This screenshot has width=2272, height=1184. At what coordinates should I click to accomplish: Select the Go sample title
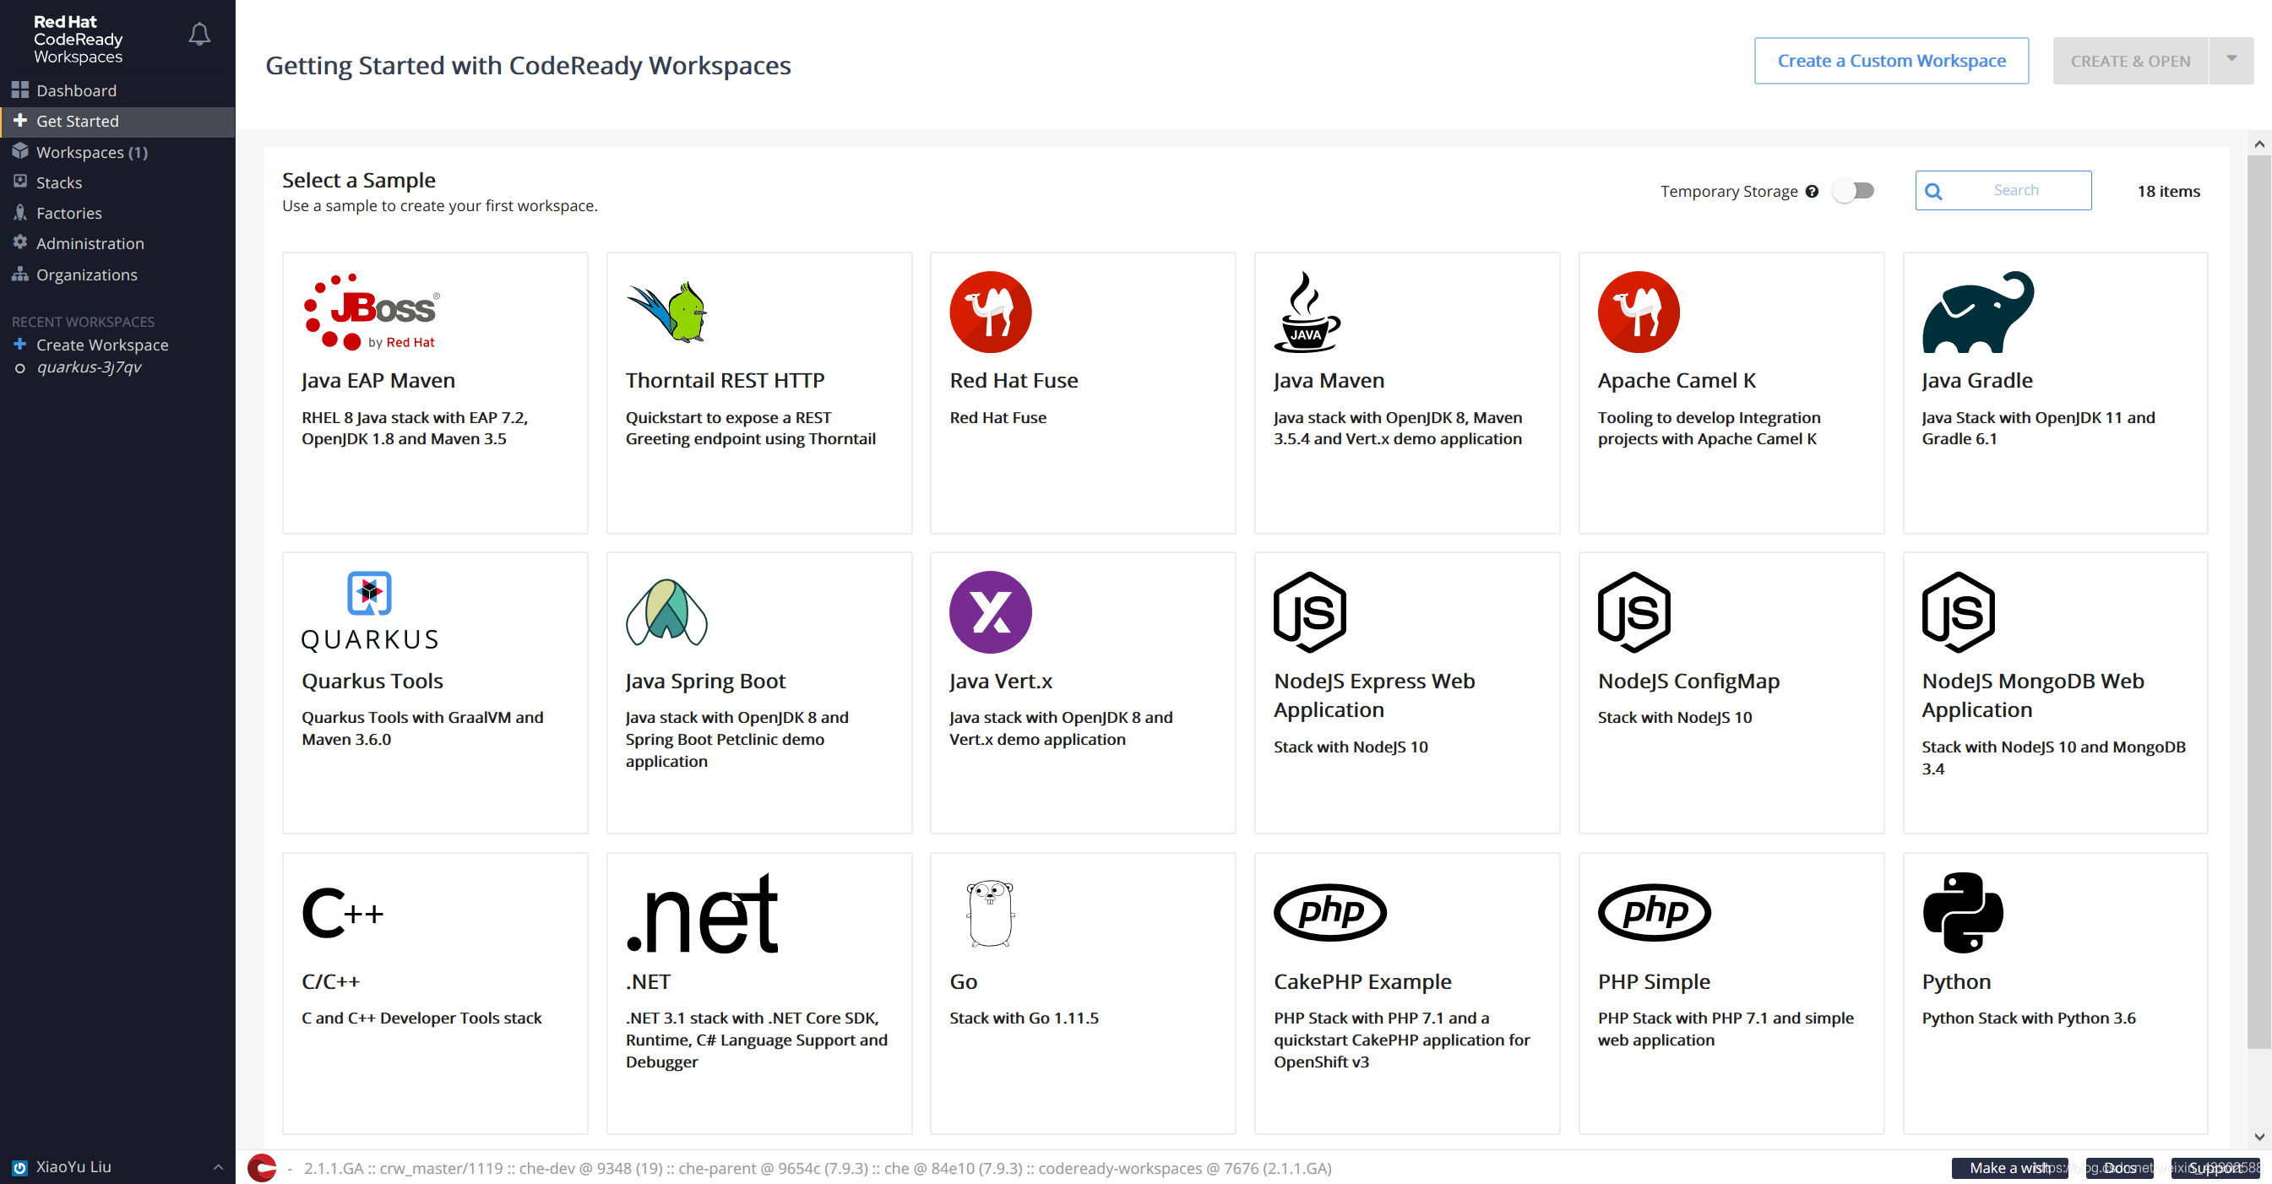point(962,981)
